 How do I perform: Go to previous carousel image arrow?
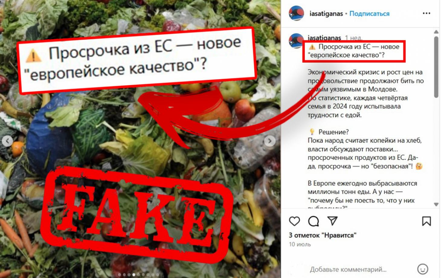click(7, 141)
